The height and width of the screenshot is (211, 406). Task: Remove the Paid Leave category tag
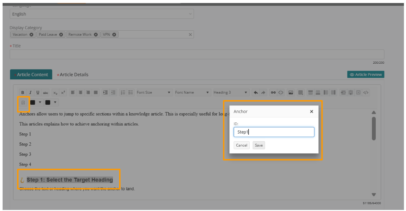pos(61,35)
